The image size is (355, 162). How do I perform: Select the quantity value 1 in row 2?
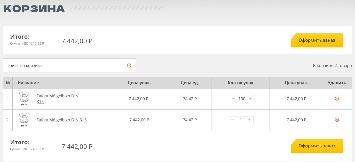[241, 120]
